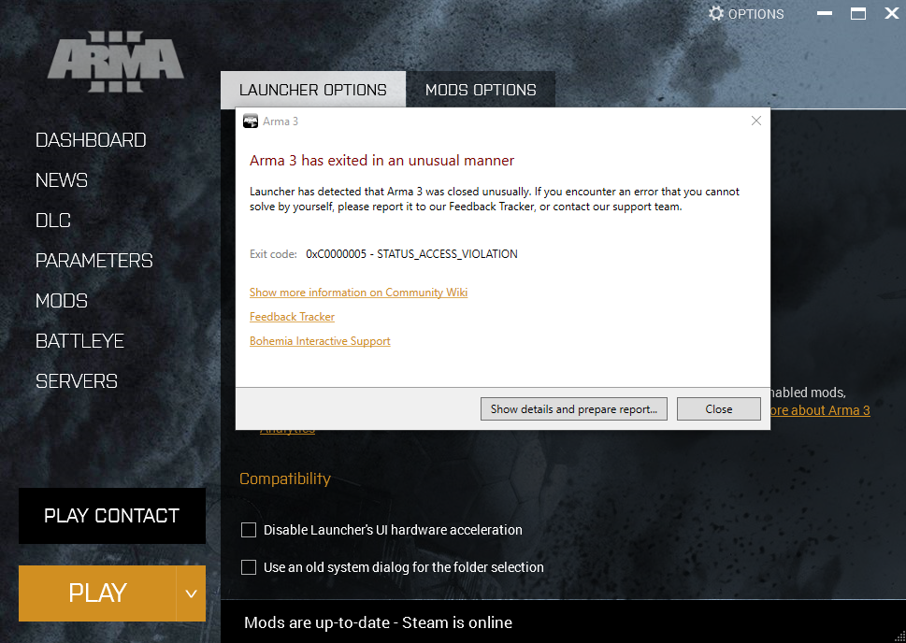Minimize the launcher window
The width and height of the screenshot is (906, 643).
point(825,13)
